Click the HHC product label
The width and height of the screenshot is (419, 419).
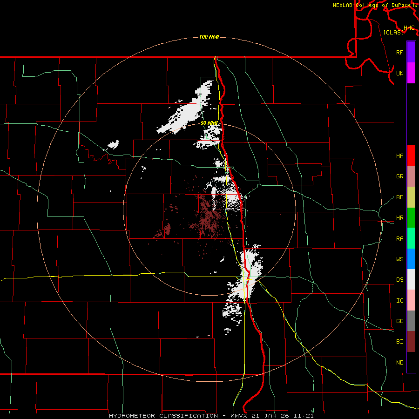click(409, 27)
